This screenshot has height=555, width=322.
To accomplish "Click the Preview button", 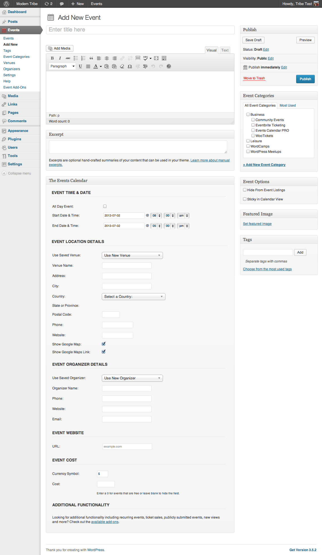I will coord(306,40).
